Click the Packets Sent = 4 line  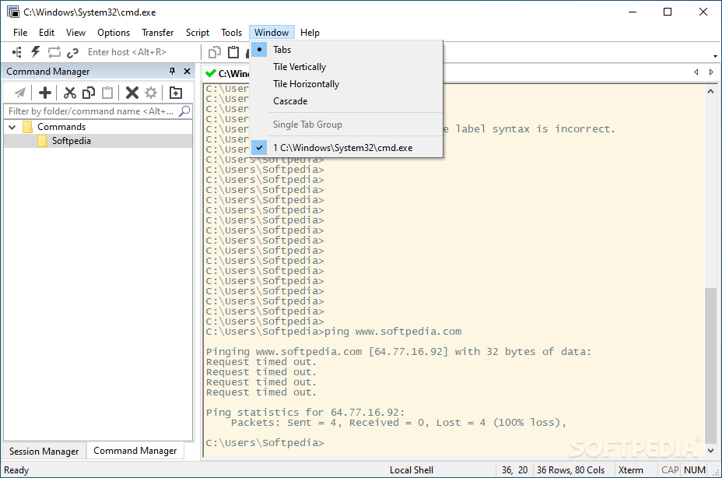399,423
